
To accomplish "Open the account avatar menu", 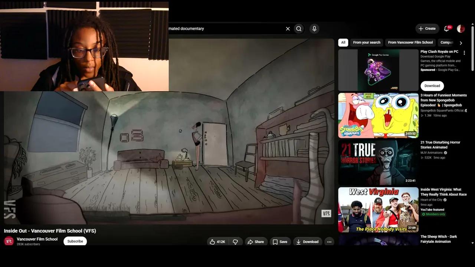I will (461, 29).
